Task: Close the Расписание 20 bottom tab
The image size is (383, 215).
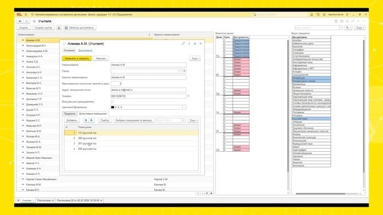Action: (101, 201)
